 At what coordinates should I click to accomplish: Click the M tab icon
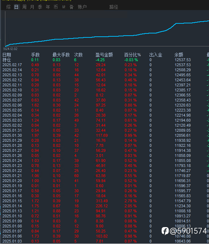point(64,7)
